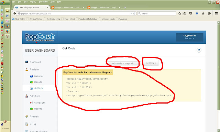This screenshot has width=220, height=132.
Task: Open the History menu
Action: (33, 2)
